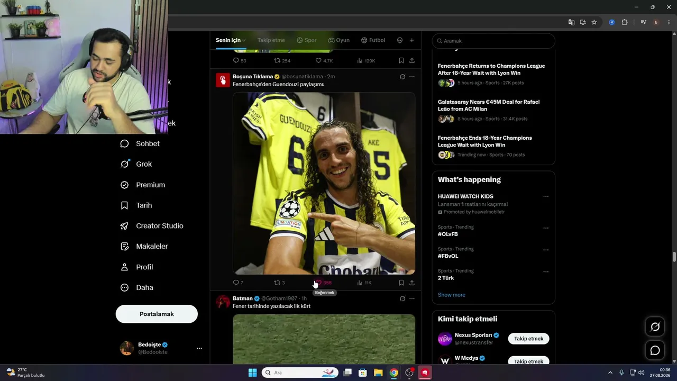View analytics of the Guendouzi post (11K)
Image resolution: width=677 pixels, height=381 pixels.
click(x=364, y=283)
